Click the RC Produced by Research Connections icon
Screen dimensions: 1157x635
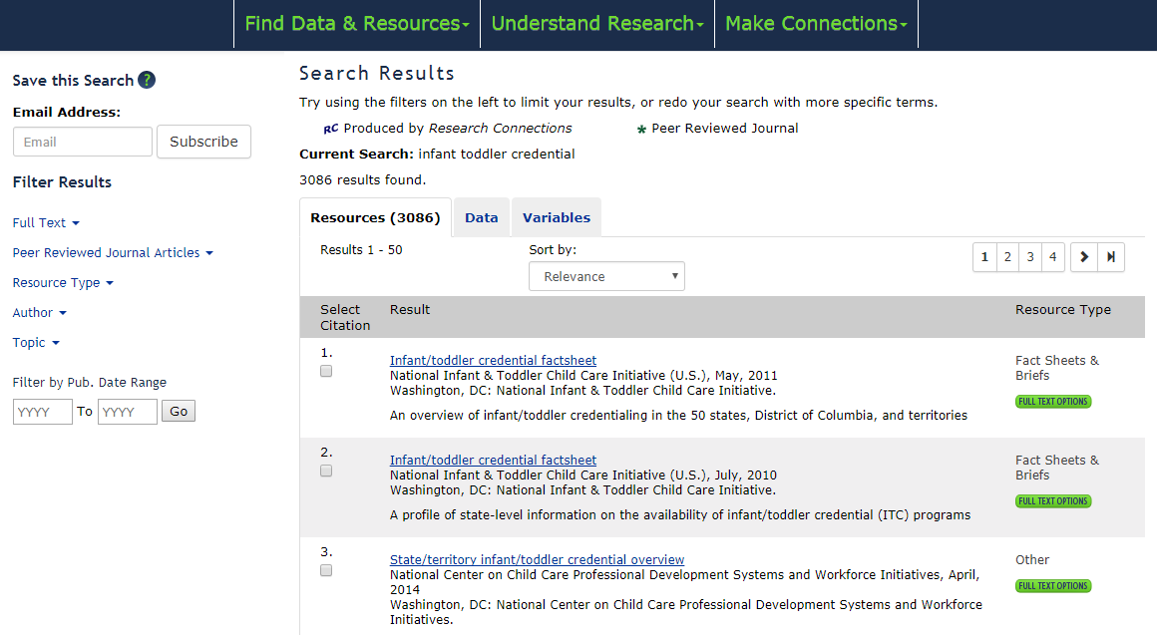pos(332,128)
